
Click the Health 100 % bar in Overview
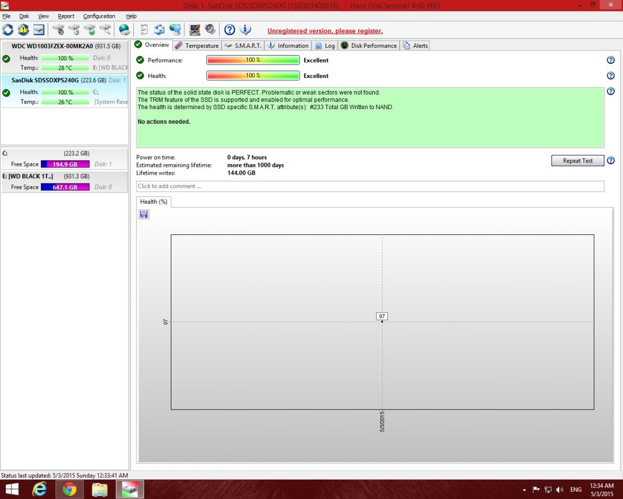[x=253, y=76]
